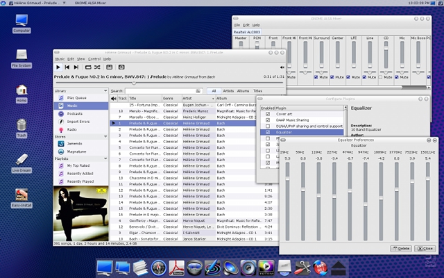Click the Artist column sort arrow
The image size is (444, 278).
tap(213, 99)
